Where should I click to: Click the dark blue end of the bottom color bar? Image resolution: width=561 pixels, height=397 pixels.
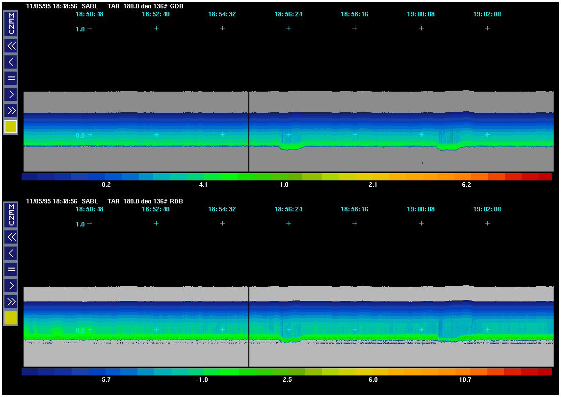pyautogui.click(x=29, y=372)
